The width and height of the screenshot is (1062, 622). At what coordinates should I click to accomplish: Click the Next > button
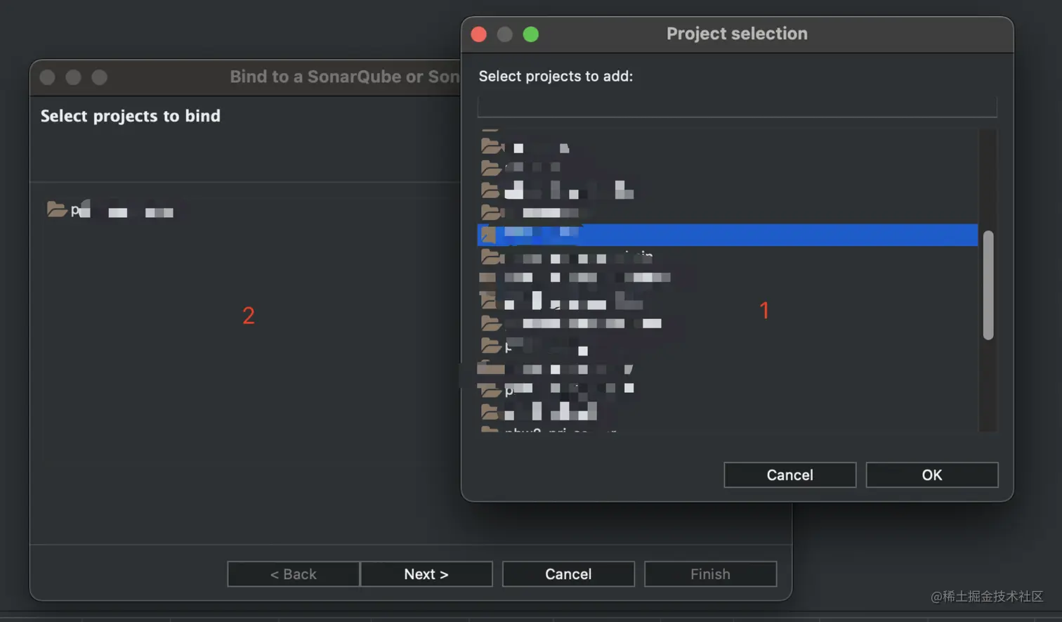coord(426,574)
